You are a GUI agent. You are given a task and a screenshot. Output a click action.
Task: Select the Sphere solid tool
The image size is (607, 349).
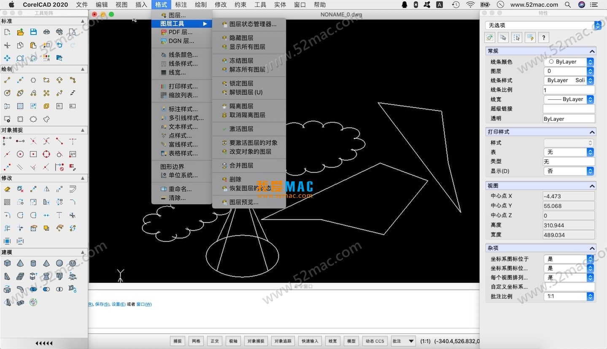pyautogui.click(x=59, y=264)
